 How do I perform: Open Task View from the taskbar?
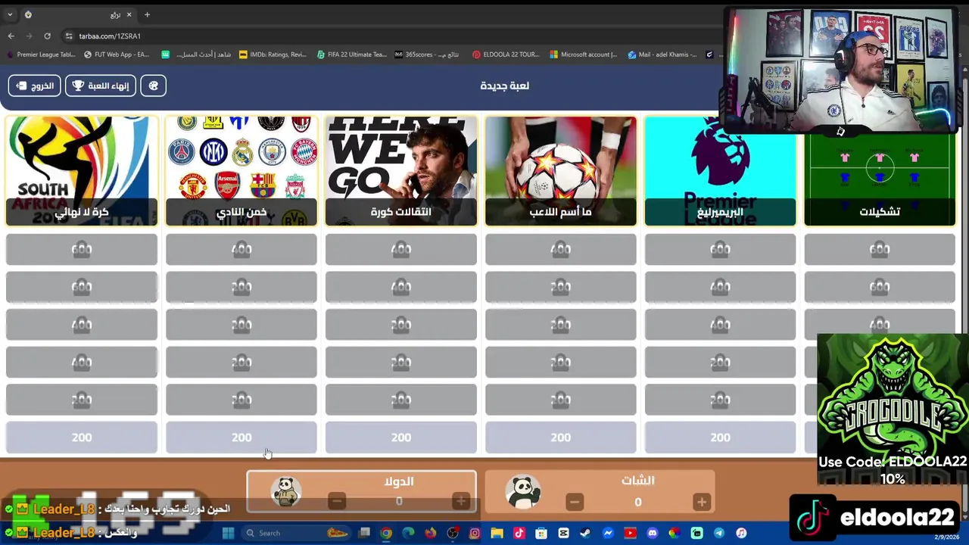tap(364, 533)
